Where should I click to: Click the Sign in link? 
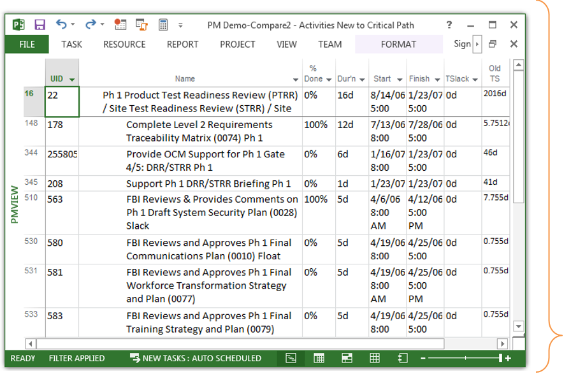pyautogui.click(x=462, y=44)
